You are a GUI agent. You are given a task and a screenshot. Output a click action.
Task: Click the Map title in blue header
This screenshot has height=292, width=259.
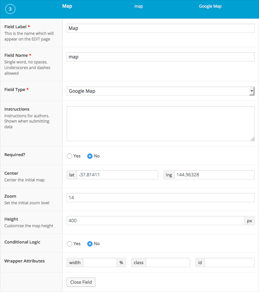pyautogui.click(x=67, y=6)
